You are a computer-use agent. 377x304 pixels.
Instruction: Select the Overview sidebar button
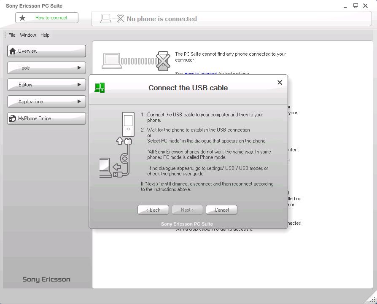point(47,51)
